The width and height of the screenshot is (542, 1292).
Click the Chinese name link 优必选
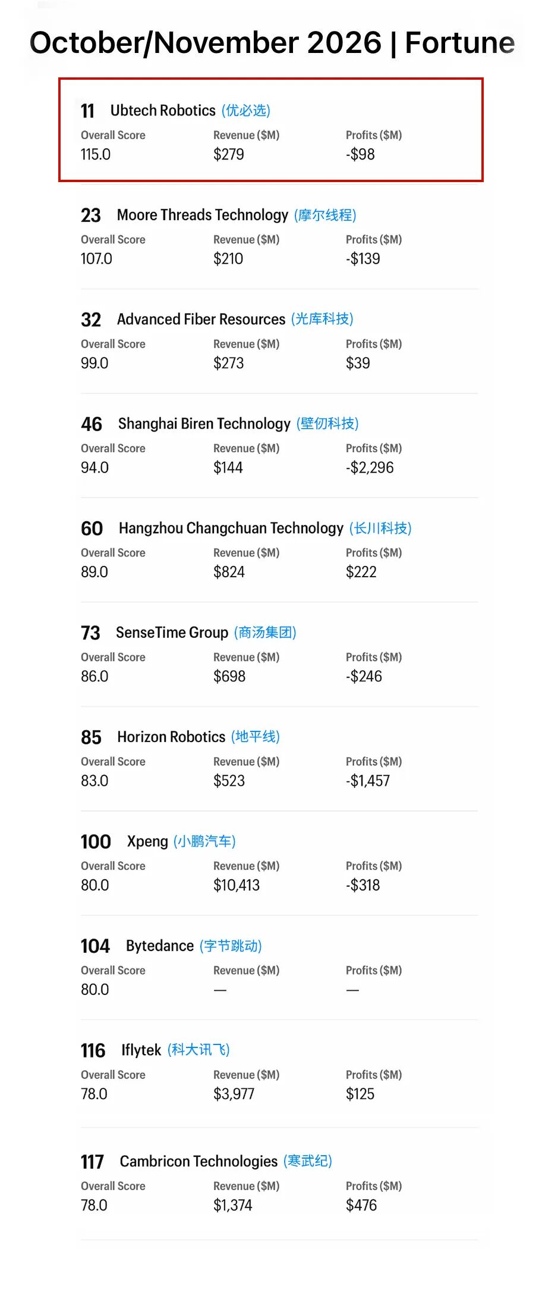(246, 111)
